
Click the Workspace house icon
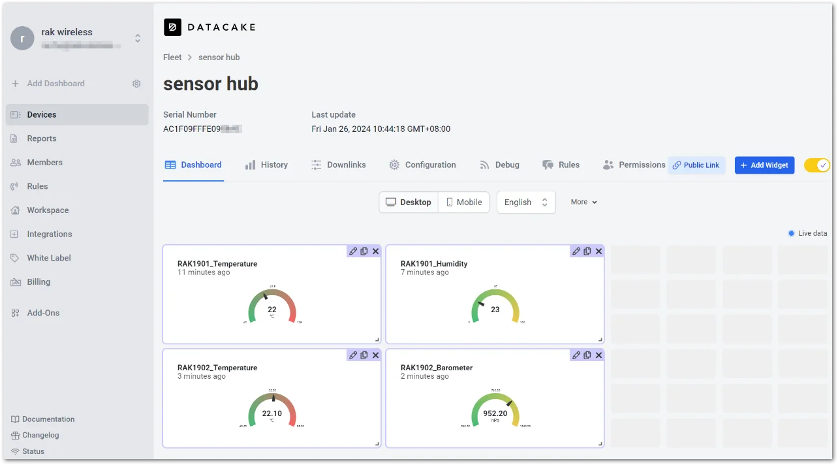tap(16, 210)
